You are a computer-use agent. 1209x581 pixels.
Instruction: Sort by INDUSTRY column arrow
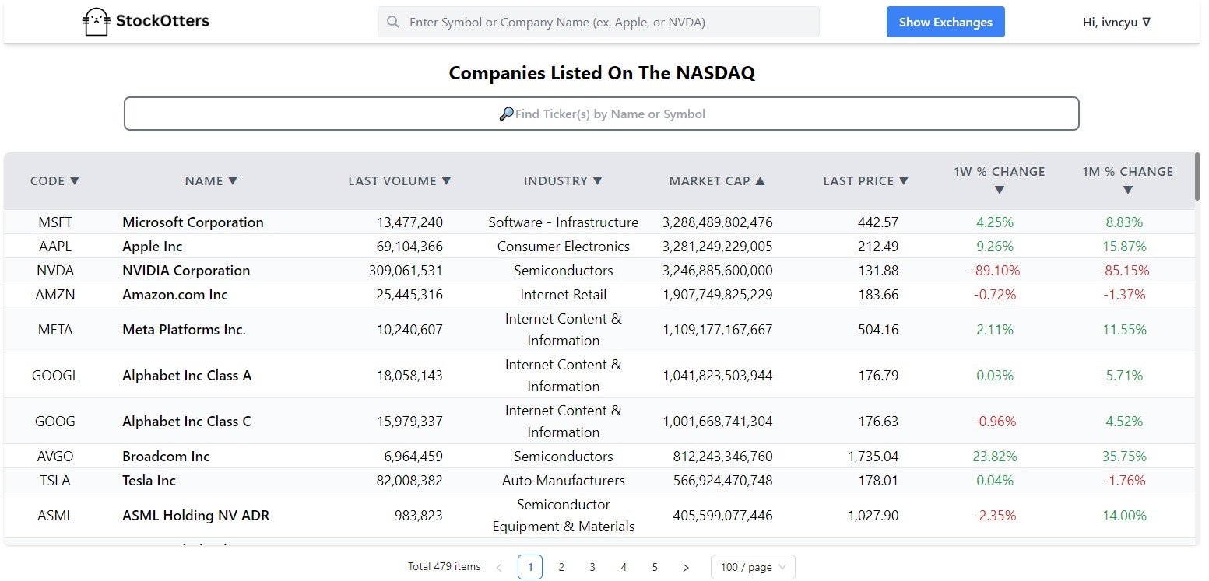(x=597, y=180)
